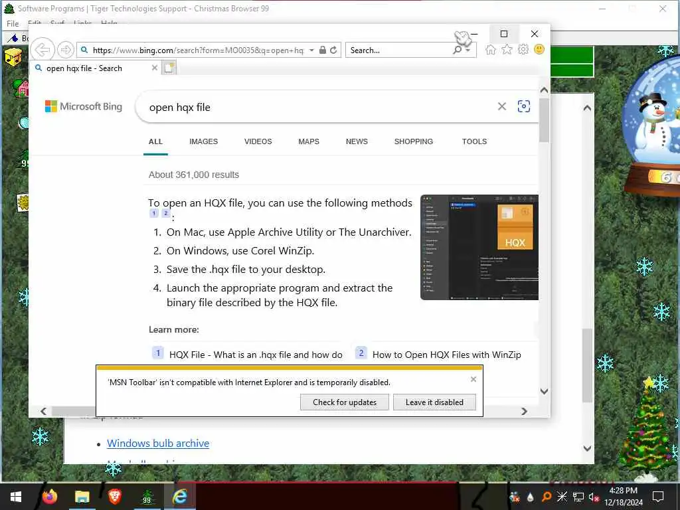The image size is (680, 510).
Task: Open File menu in Christmas Browser
Action: tap(13, 23)
